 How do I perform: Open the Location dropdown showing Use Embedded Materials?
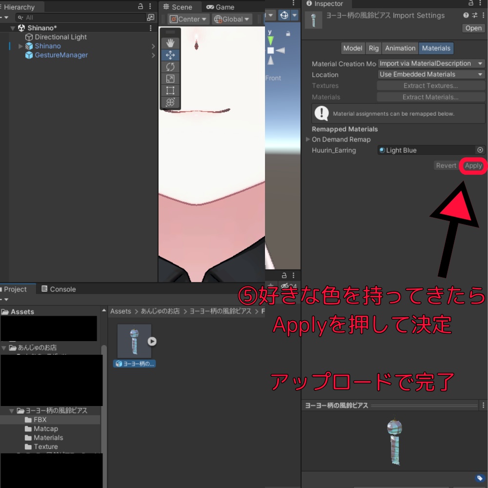click(x=429, y=74)
